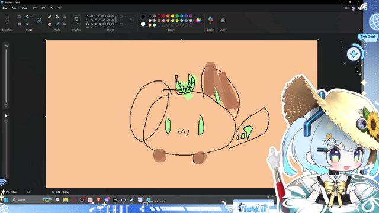Expand the Flip dropdown arrow
The width and height of the screenshot is (379, 213).
31,24
